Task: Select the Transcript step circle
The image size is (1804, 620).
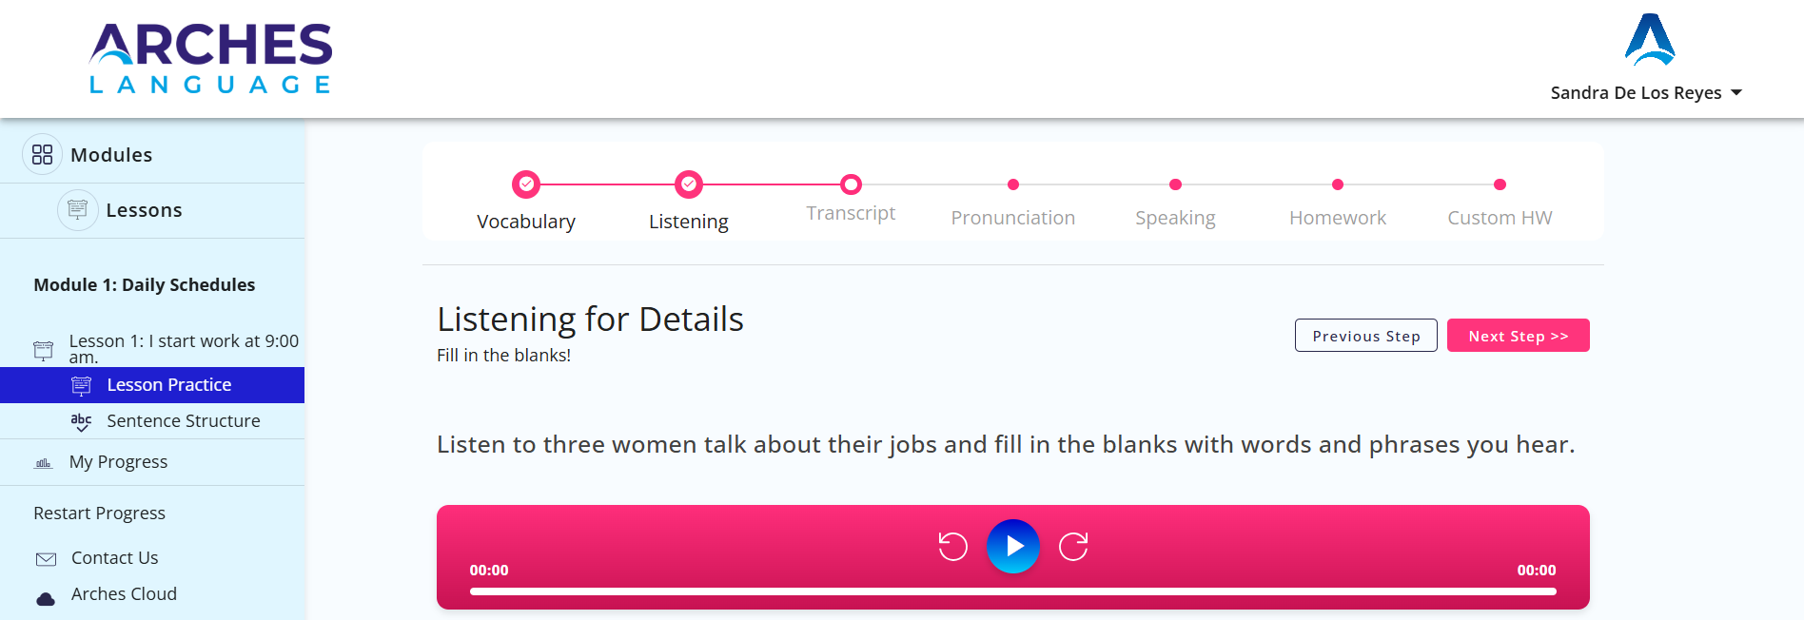Action: pos(851,184)
